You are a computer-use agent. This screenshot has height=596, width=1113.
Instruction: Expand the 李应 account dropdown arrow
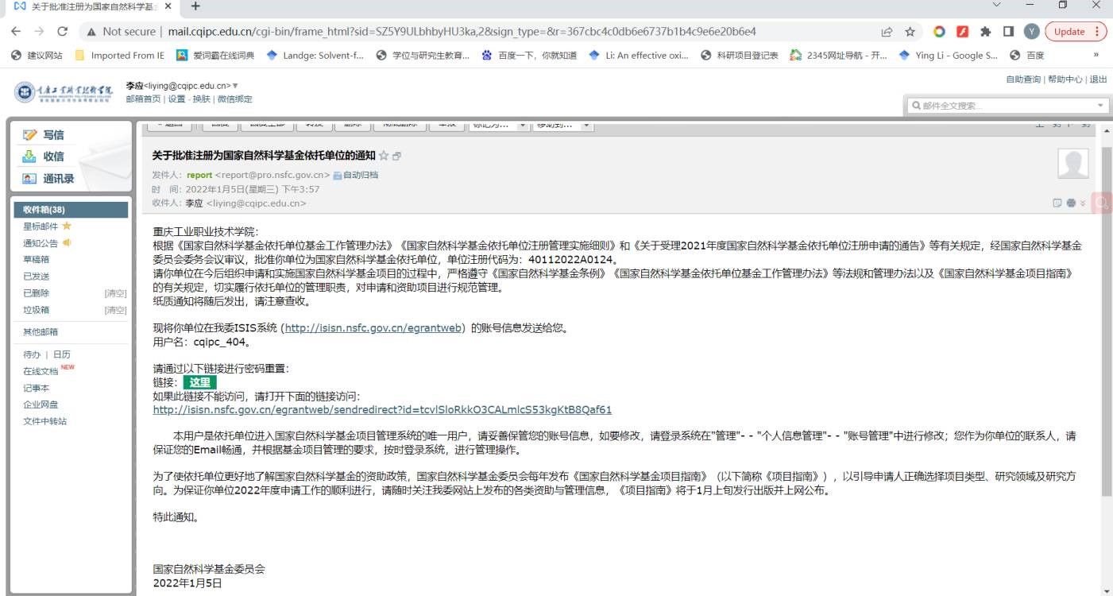coord(235,86)
